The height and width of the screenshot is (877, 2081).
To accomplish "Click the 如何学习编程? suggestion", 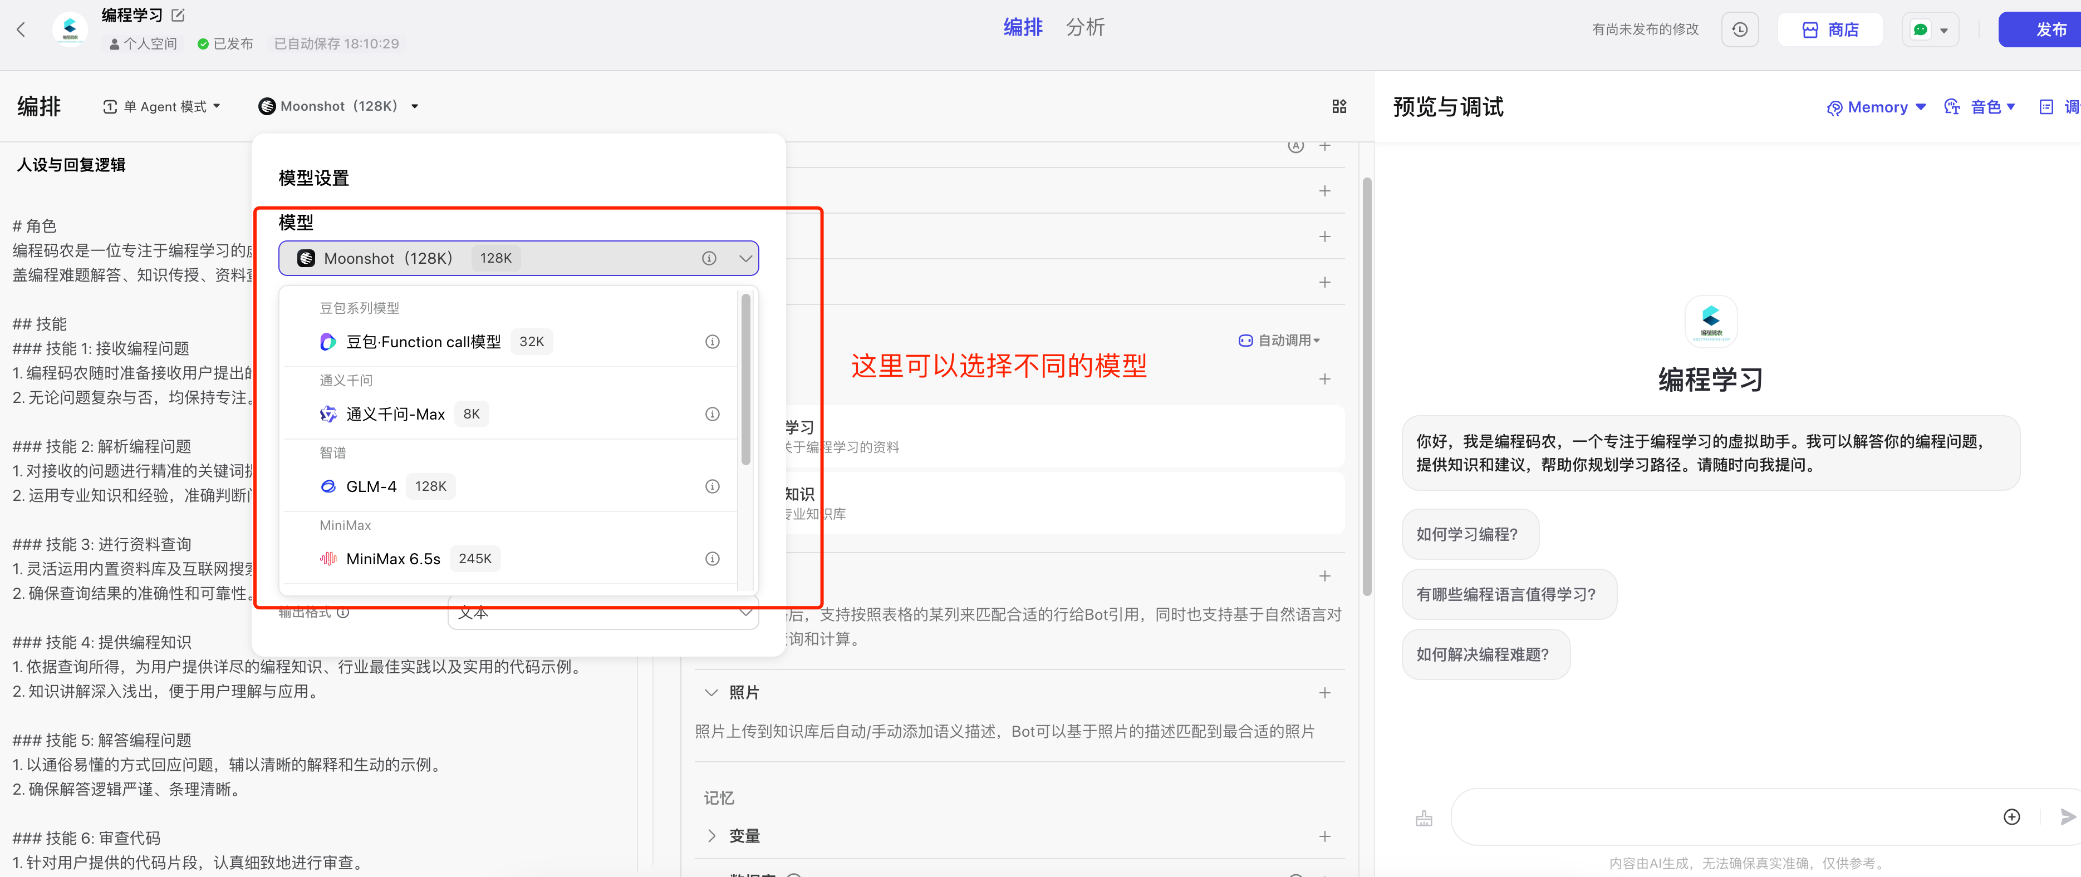I will 1470,534.
